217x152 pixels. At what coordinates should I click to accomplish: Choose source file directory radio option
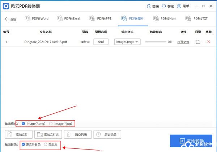pyautogui.click(x=24, y=144)
